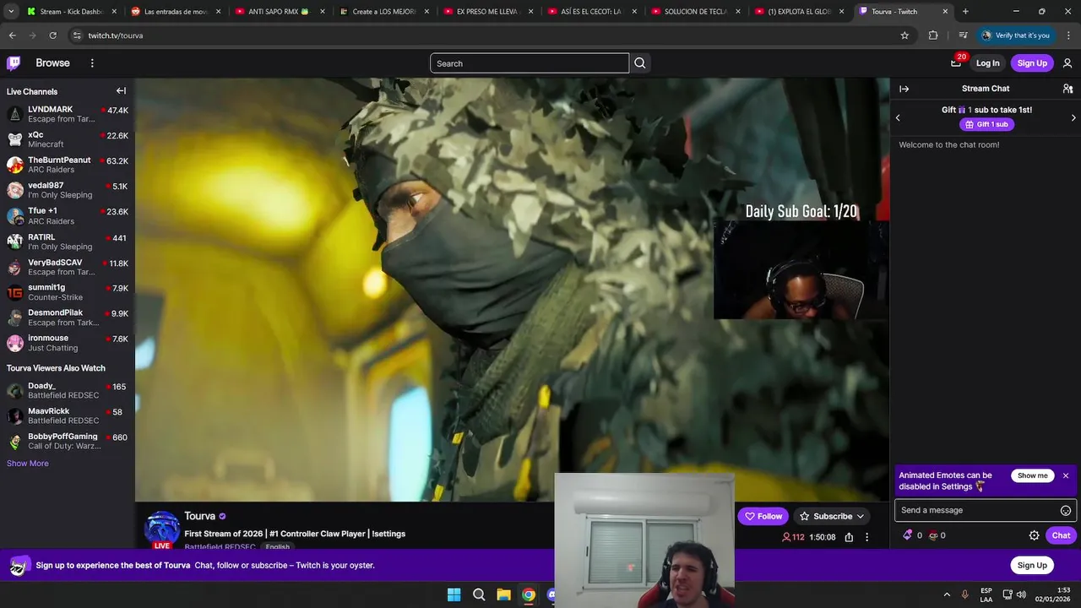This screenshot has width=1081, height=608.
Task: Click the Send a message chat field
Action: 977,510
